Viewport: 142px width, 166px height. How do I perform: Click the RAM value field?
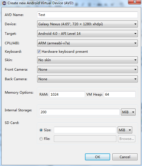point(67,94)
